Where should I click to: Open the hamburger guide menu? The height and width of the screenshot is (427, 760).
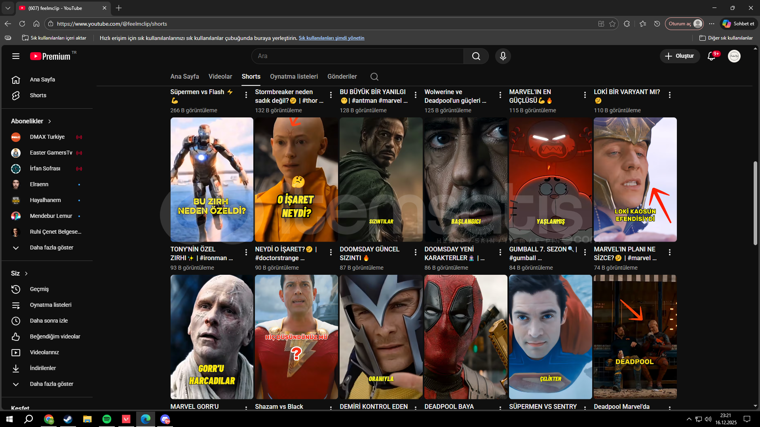coord(16,56)
